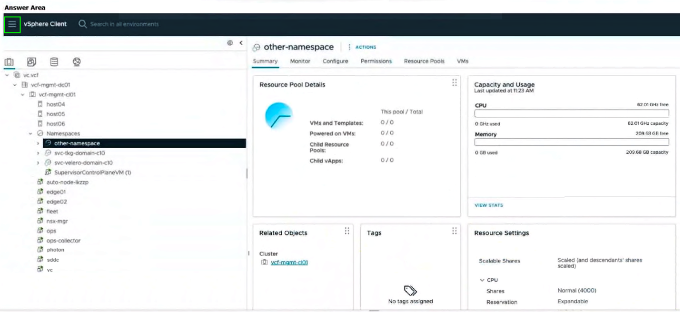Click the Memory usage bar
The height and width of the screenshot is (314, 683).
click(572, 142)
